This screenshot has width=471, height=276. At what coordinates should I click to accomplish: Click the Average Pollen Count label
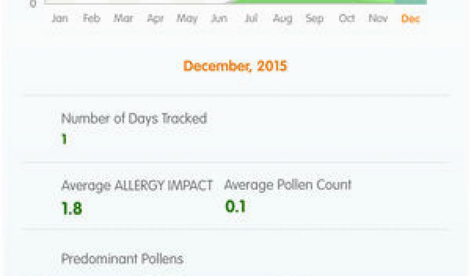[288, 185]
